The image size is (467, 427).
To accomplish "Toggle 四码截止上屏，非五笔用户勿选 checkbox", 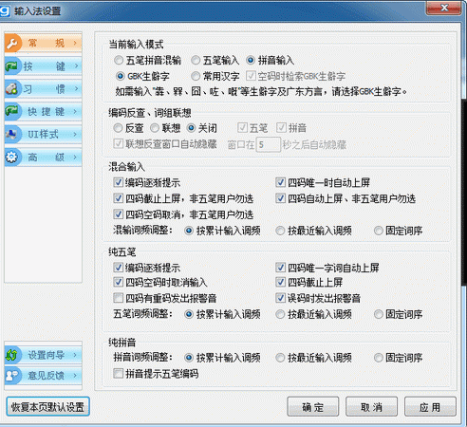I will point(183,198).
